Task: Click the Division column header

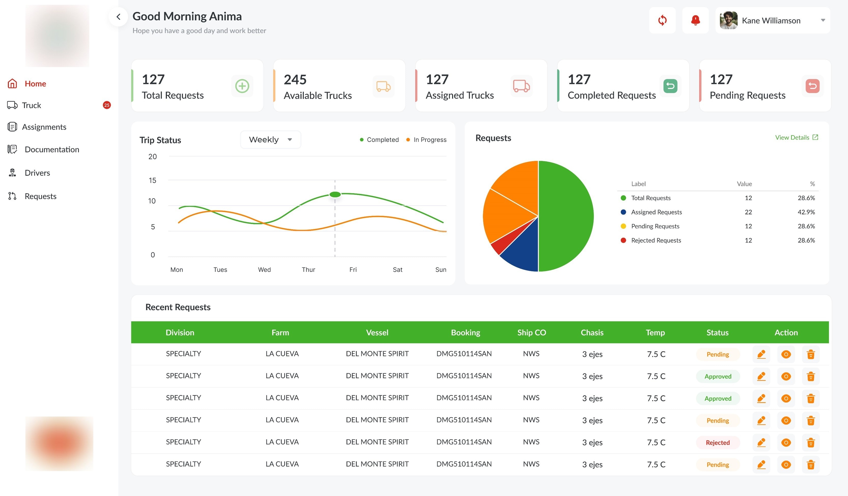Action: point(180,332)
